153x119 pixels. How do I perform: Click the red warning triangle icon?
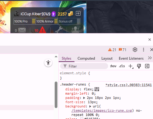42,30
